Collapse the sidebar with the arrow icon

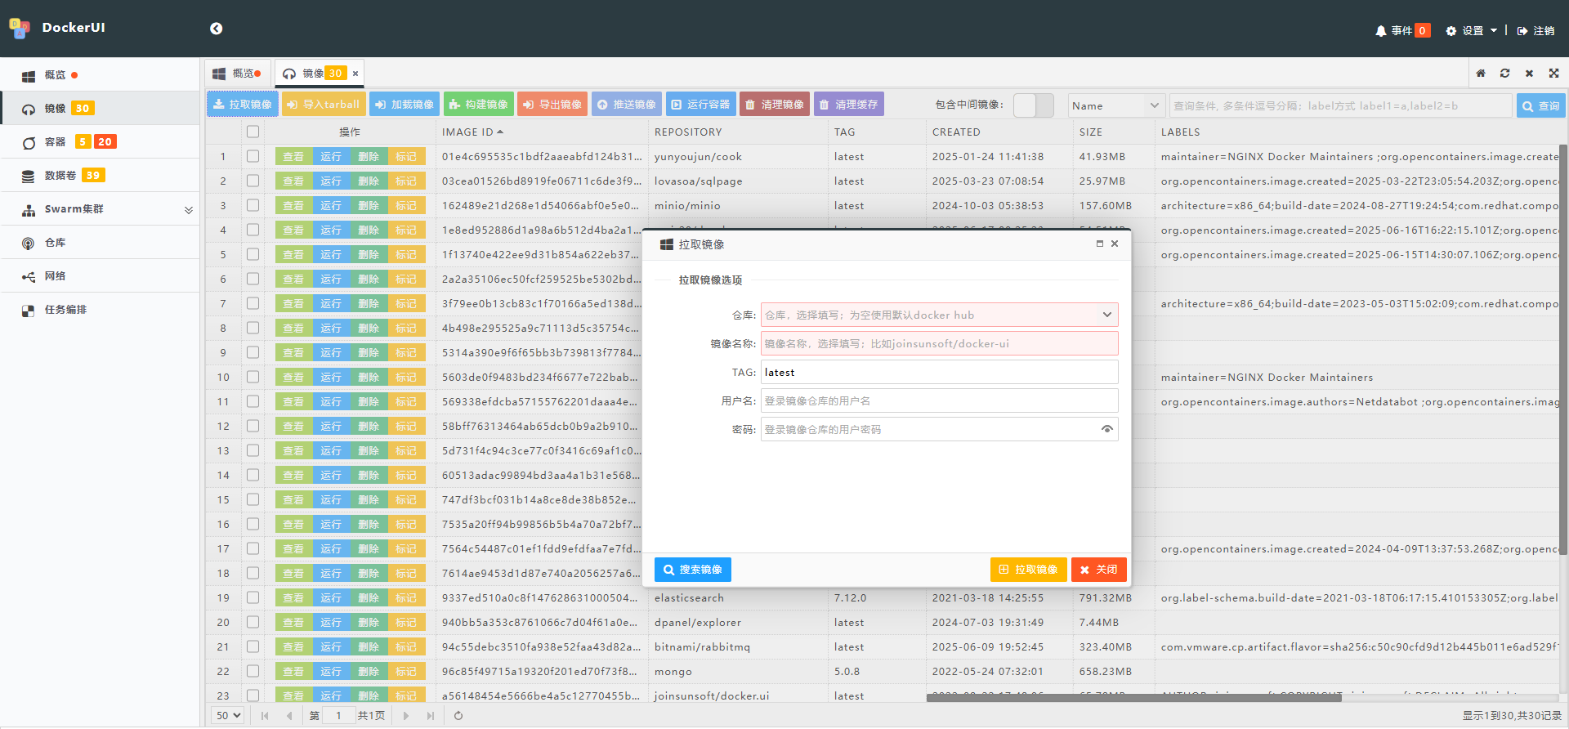(216, 29)
